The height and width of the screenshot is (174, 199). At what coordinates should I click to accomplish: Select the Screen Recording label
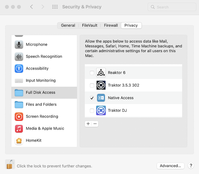tap(42, 117)
